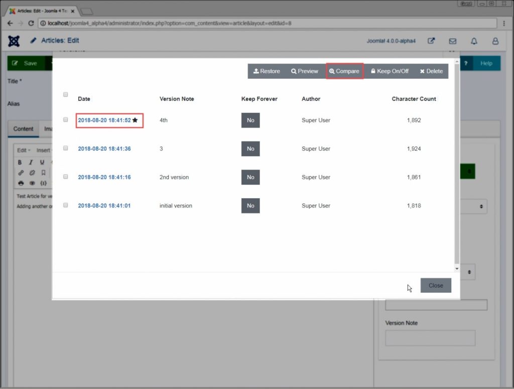The image size is (514, 389).
Task: Open version 2018-08-20 18:41:01
Action: (104, 206)
